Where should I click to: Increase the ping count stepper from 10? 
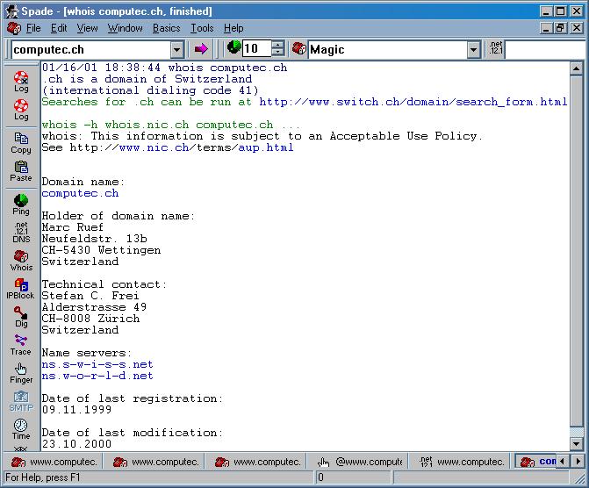coord(277,45)
